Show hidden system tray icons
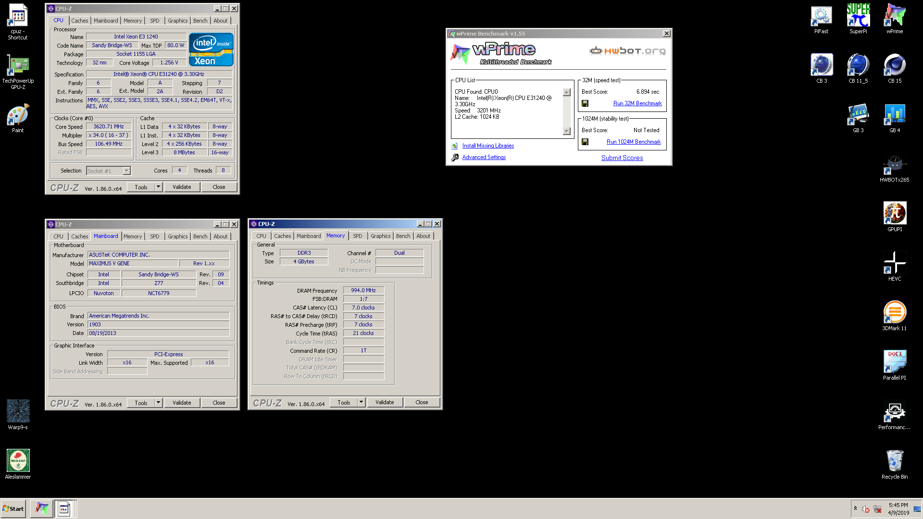The height and width of the screenshot is (519, 923). (x=855, y=508)
